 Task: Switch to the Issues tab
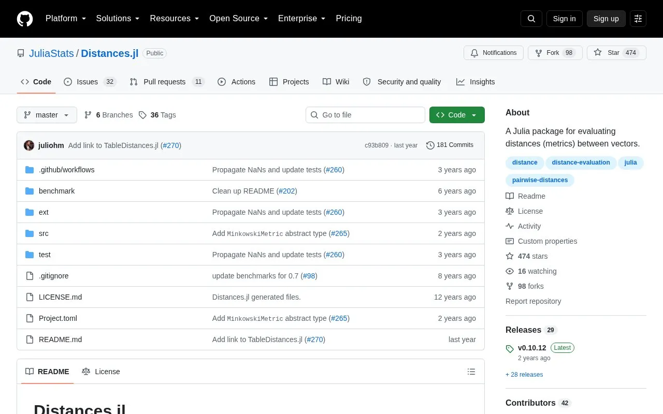point(90,82)
